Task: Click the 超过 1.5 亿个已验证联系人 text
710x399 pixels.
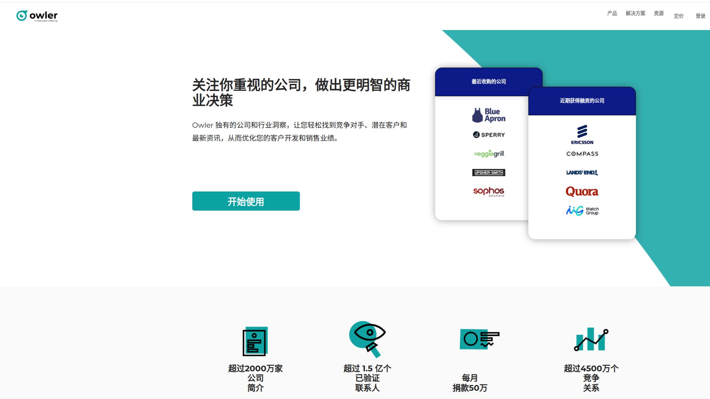Action: (x=367, y=378)
